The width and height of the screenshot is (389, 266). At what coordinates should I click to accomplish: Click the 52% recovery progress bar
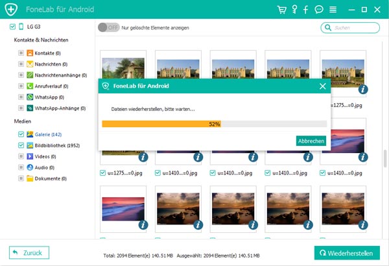(x=215, y=124)
